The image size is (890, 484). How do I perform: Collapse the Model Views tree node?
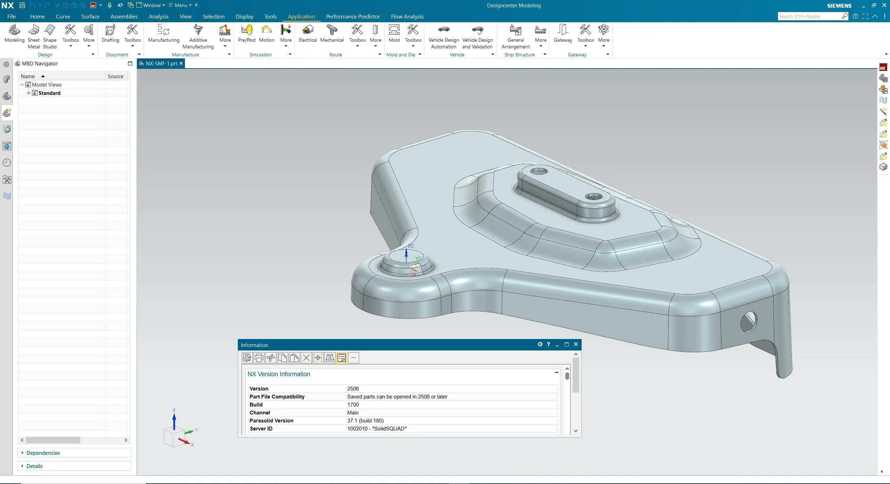click(22, 85)
